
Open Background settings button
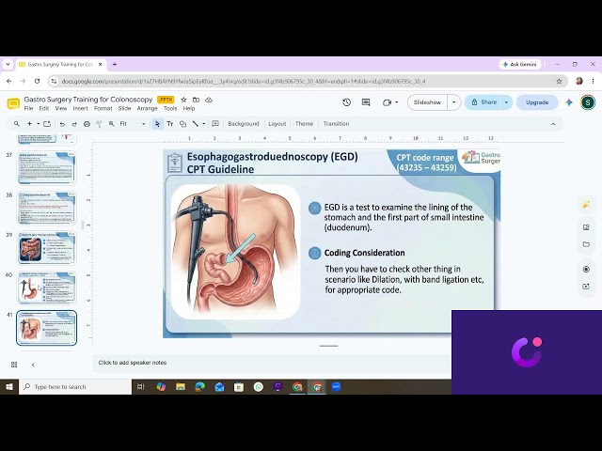[x=244, y=124]
